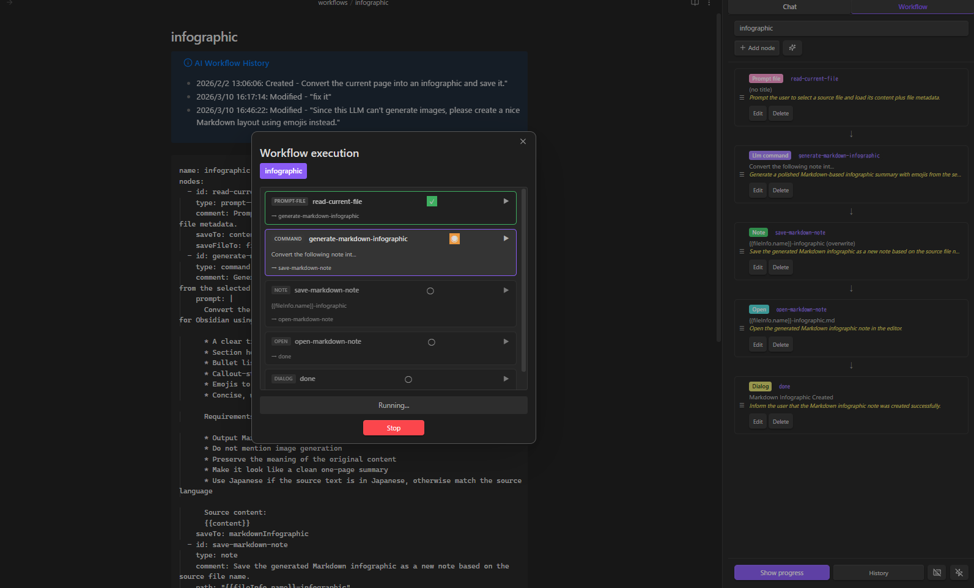Click AI Workflow History callout title
The height and width of the screenshot is (588, 974).
232,63
